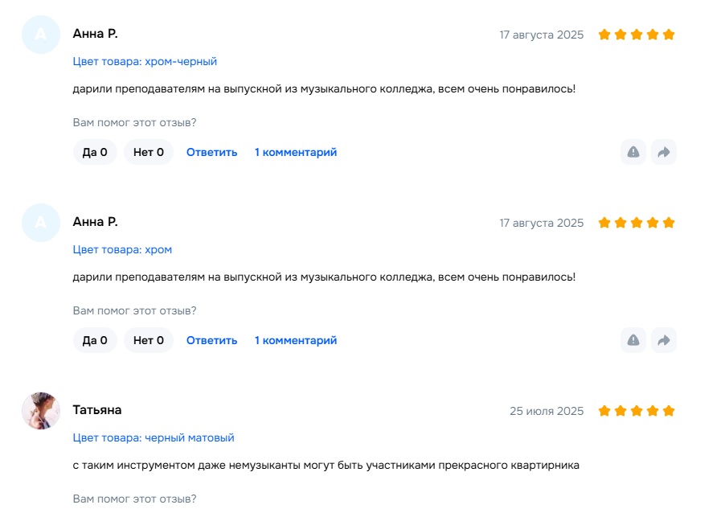The width and height of the screenshot is (725, 509).
Task: Open 'Цвет товара: хром-черный' link
Action: [x=145, y=61]
